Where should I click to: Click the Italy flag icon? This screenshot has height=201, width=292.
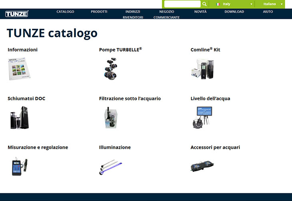click(x=218, y=4)
